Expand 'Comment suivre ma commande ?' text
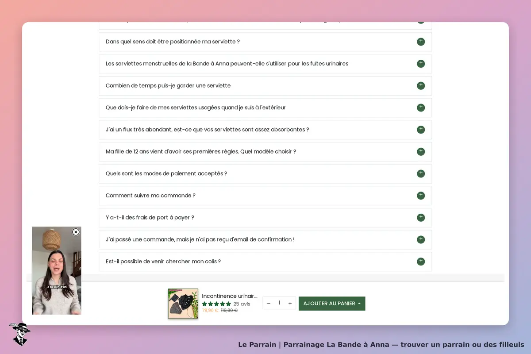The image size is (531, 354). pyautogui.click(x=150, y=196)
